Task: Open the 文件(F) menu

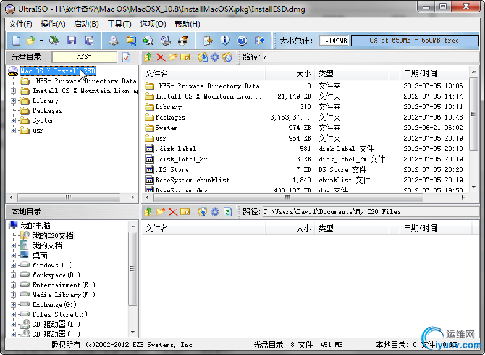Action: 20,24
